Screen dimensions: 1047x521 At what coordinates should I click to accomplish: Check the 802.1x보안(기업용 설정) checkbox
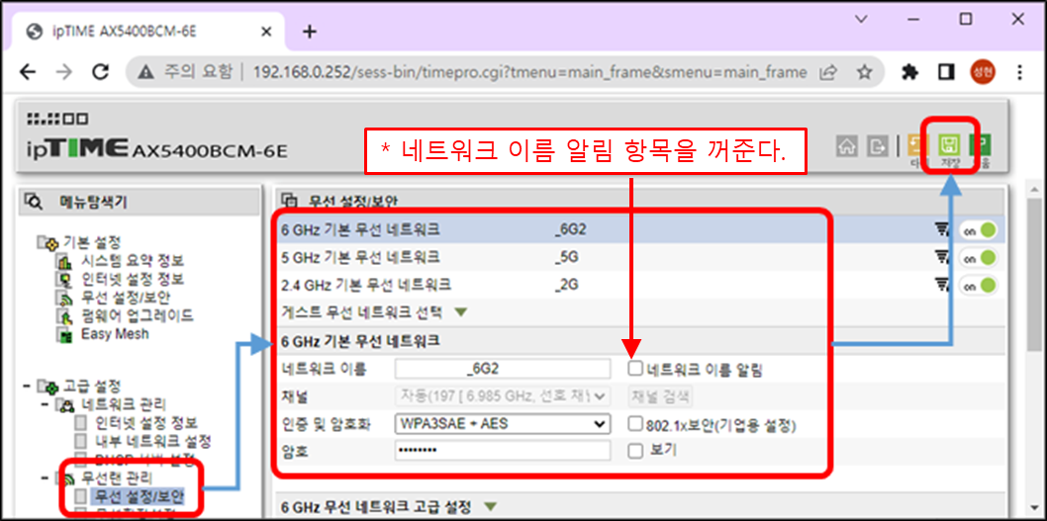point(635,424)
